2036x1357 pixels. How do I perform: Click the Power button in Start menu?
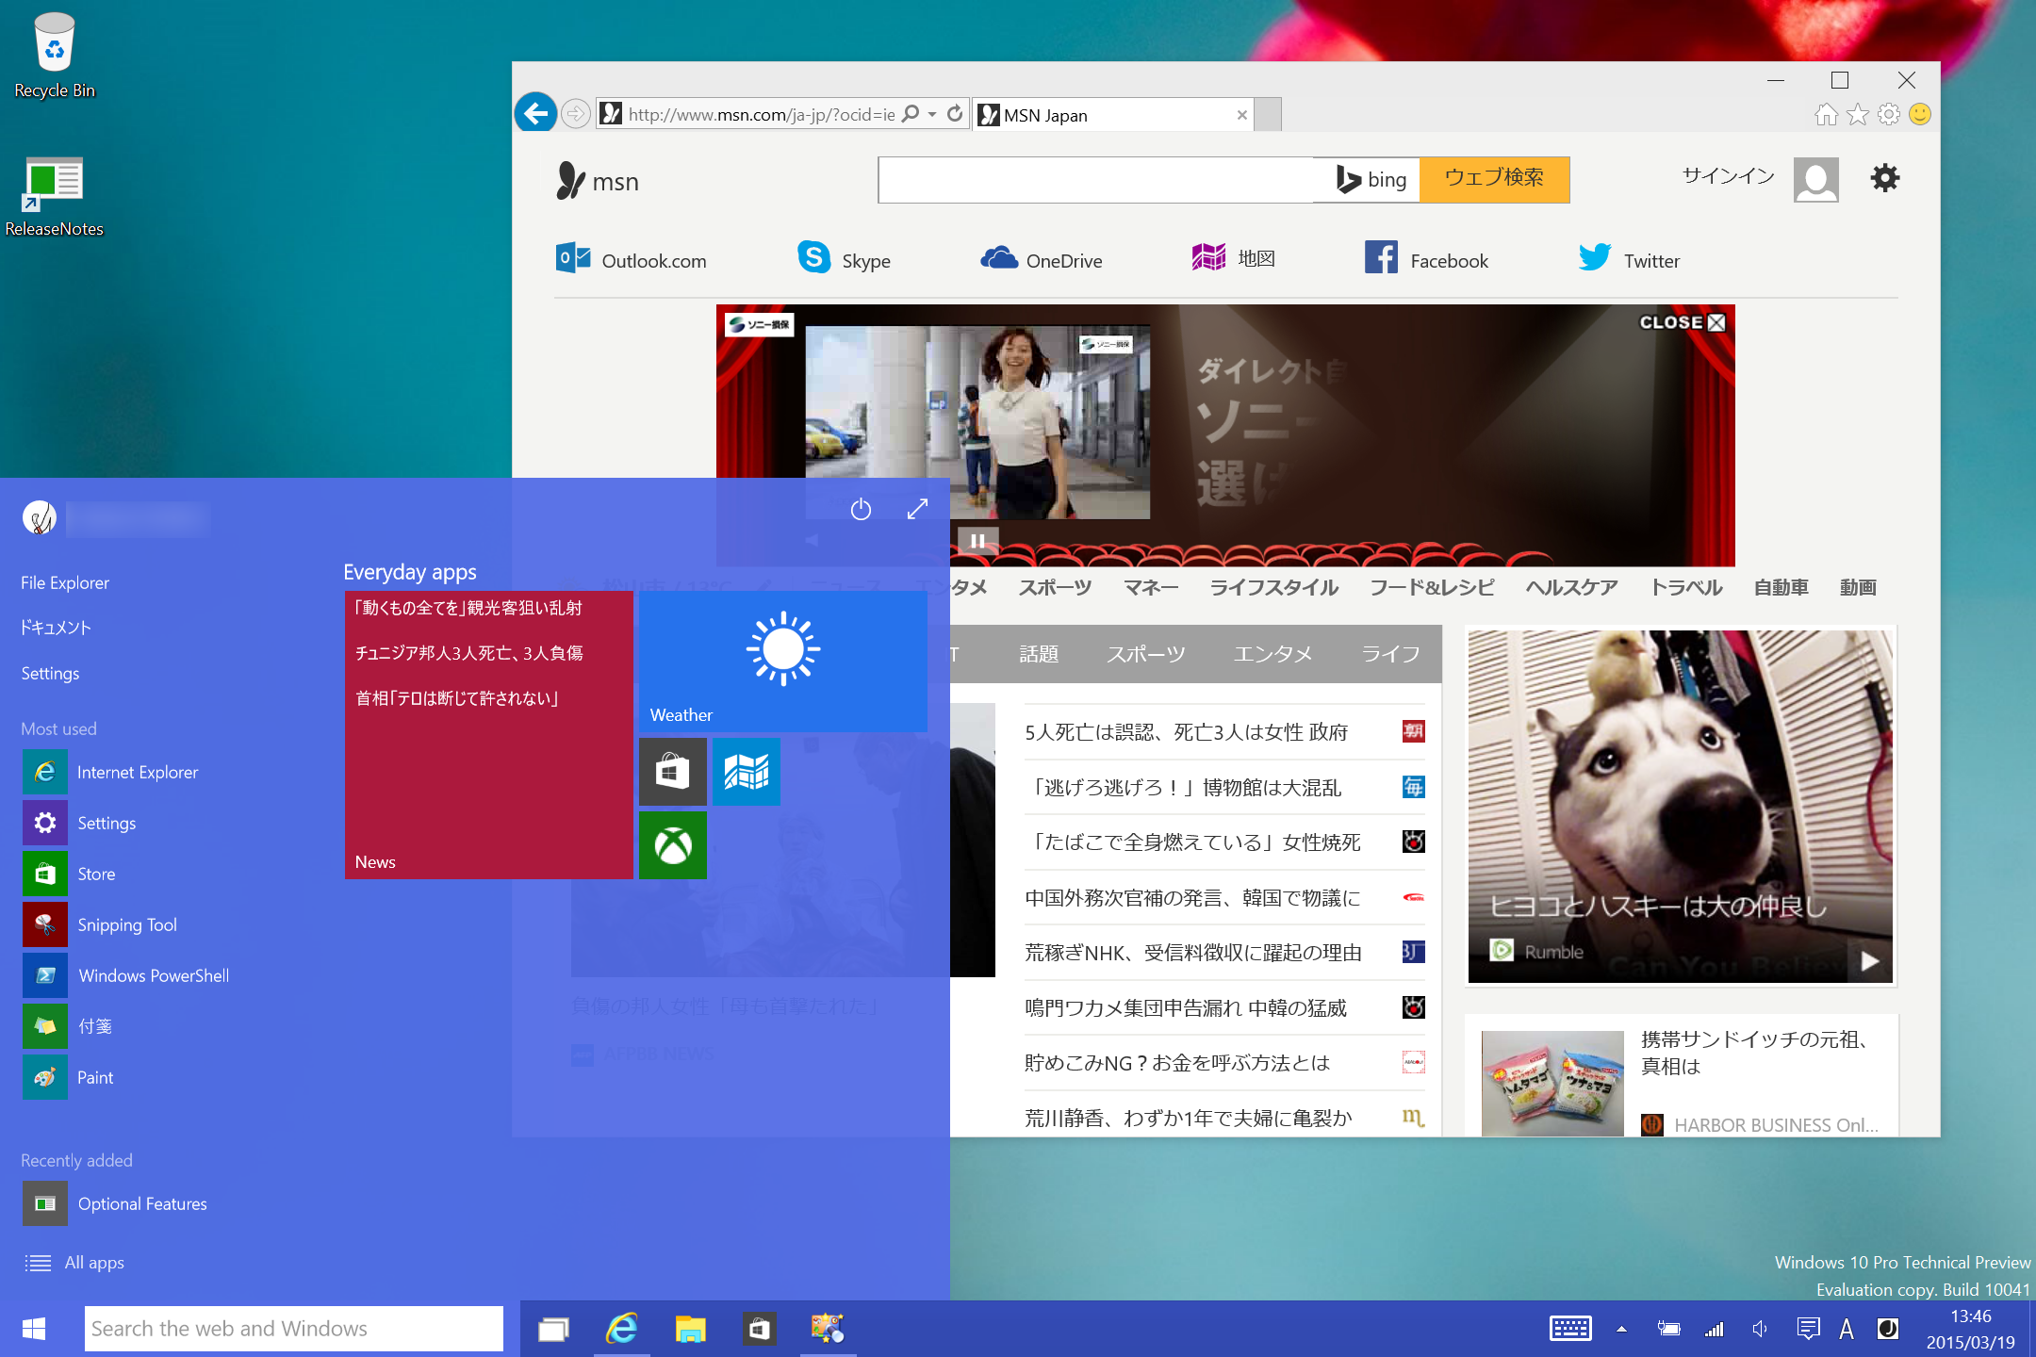point(861,510)
